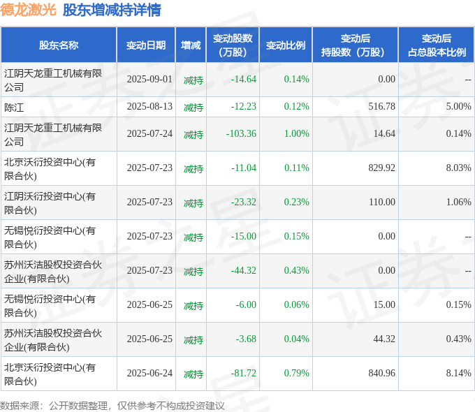Select the 变动后持股数(万股) column header
475x412 pixels.
coord(356,45)
